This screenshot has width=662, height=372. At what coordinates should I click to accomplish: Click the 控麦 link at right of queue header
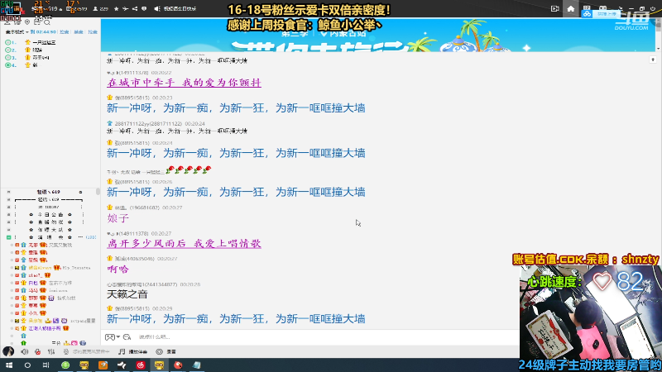click(93, 32)
